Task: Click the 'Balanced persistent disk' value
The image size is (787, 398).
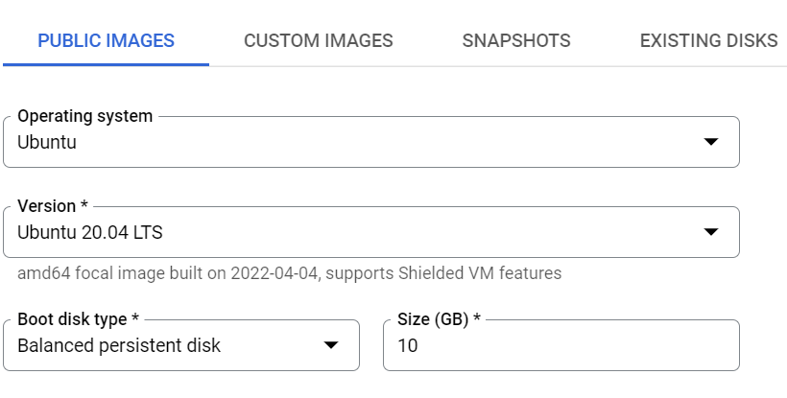Action: 119,345
